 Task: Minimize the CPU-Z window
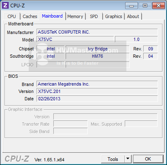coord(131,6)
